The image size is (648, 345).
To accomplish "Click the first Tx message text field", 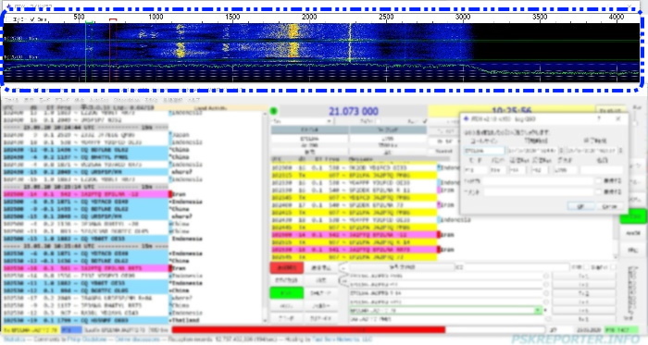I will point(445,276).
